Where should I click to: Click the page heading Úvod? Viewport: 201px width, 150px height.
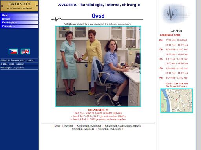point(98,16)
